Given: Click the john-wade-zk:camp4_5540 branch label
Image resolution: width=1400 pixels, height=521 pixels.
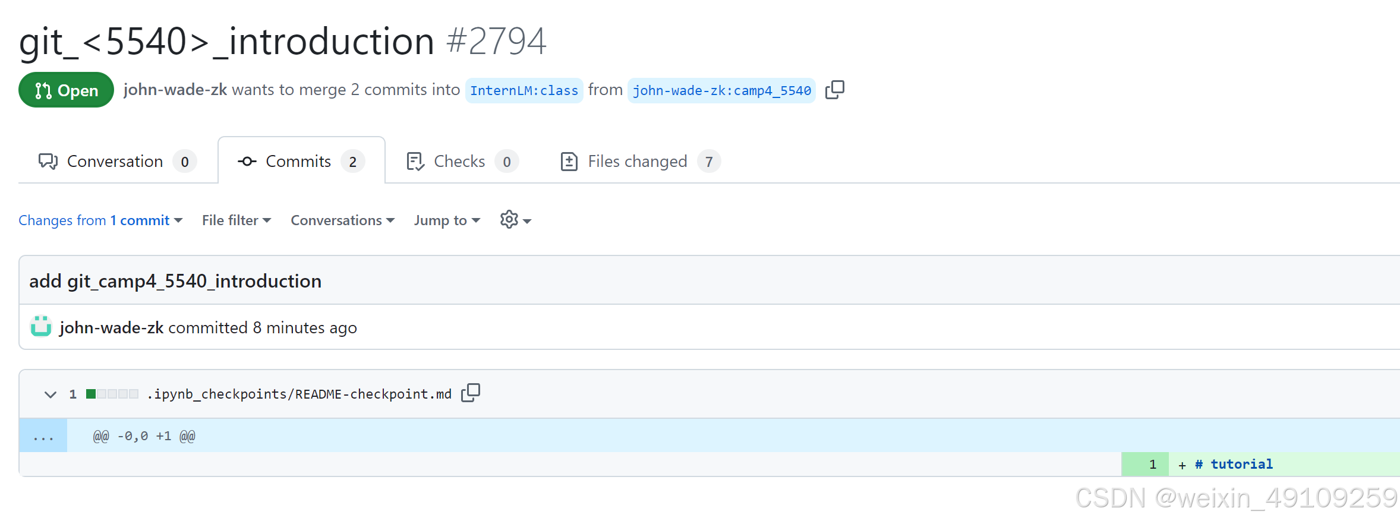Looking at the screenshot, I should click(721, 90).
